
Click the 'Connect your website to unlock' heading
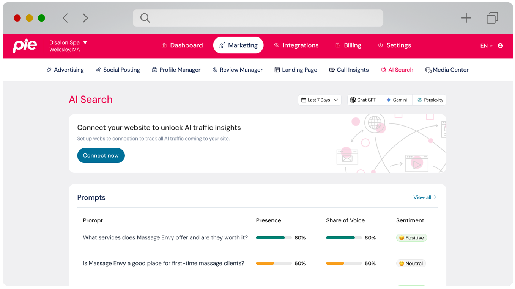pos(159,128)
